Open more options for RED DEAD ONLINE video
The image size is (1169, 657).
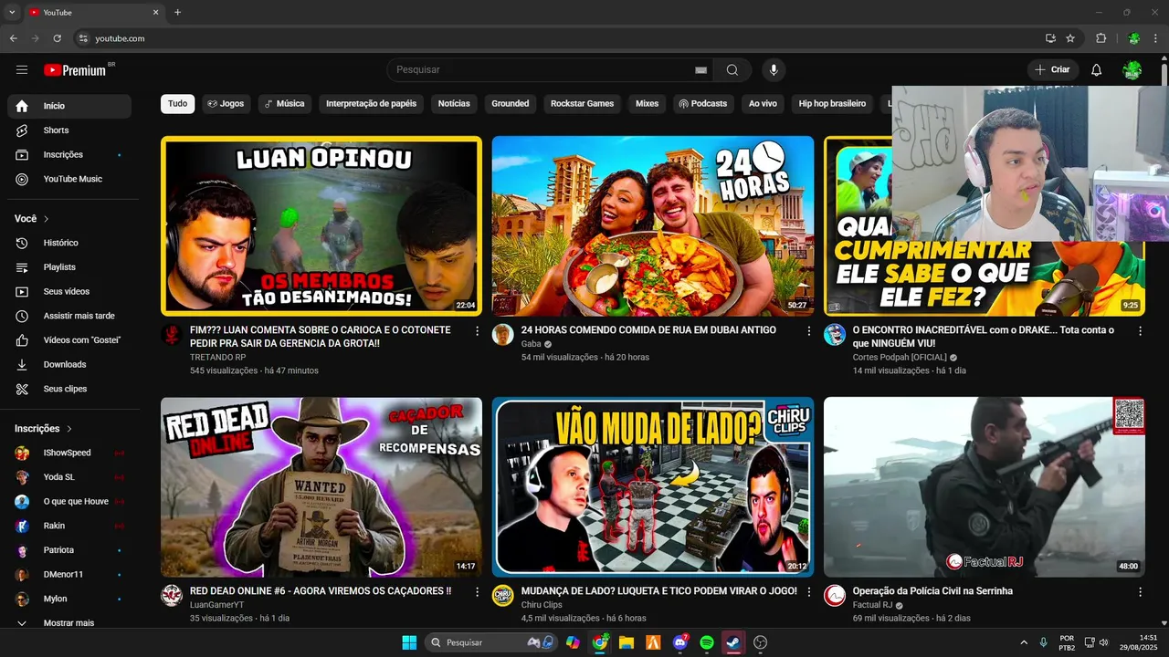[477, 592]
